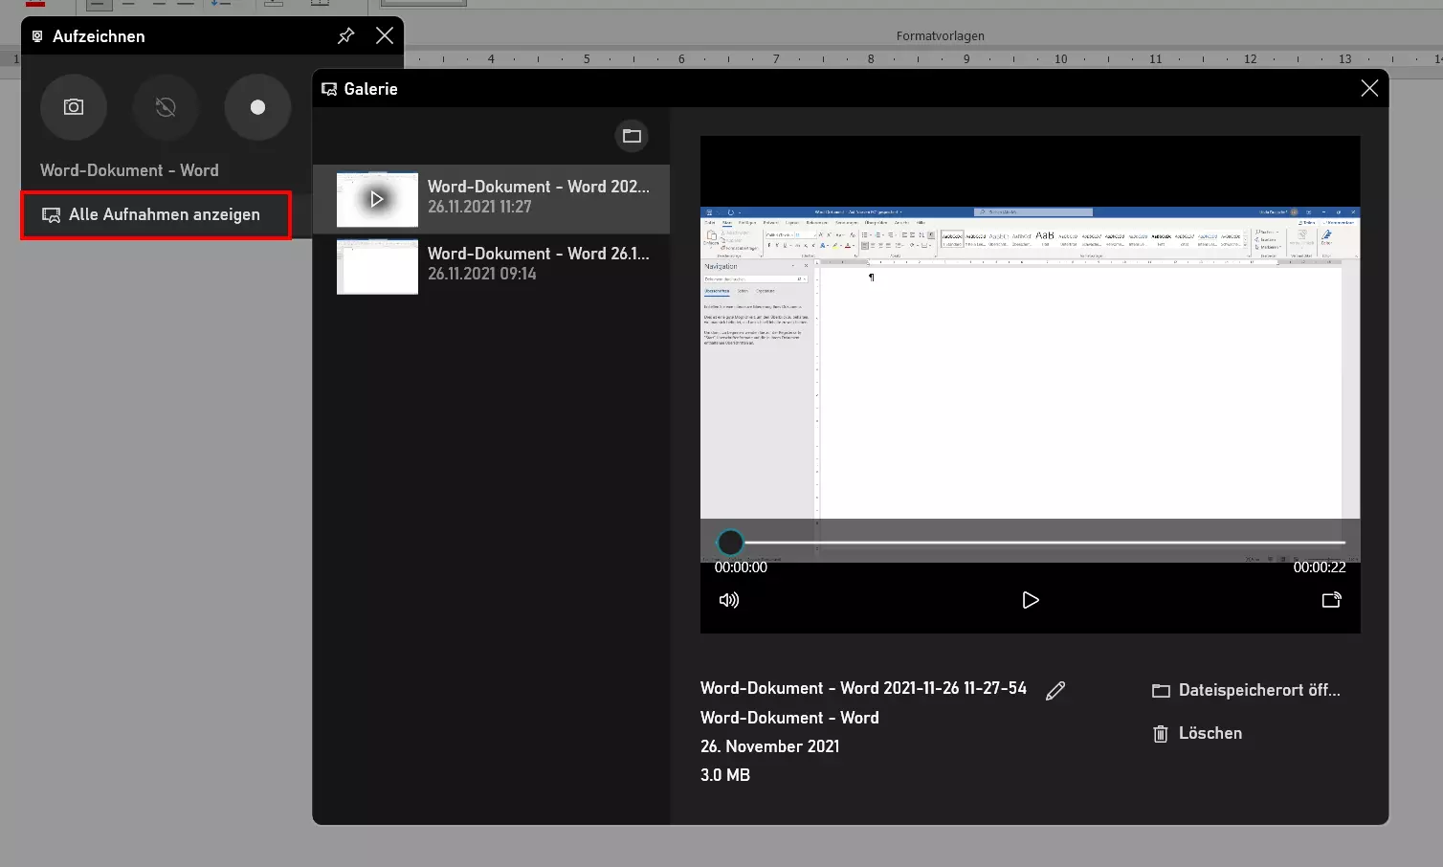1443x867 pixels.
Task: Start recording with the round record button
Action: tap(257, 107)
